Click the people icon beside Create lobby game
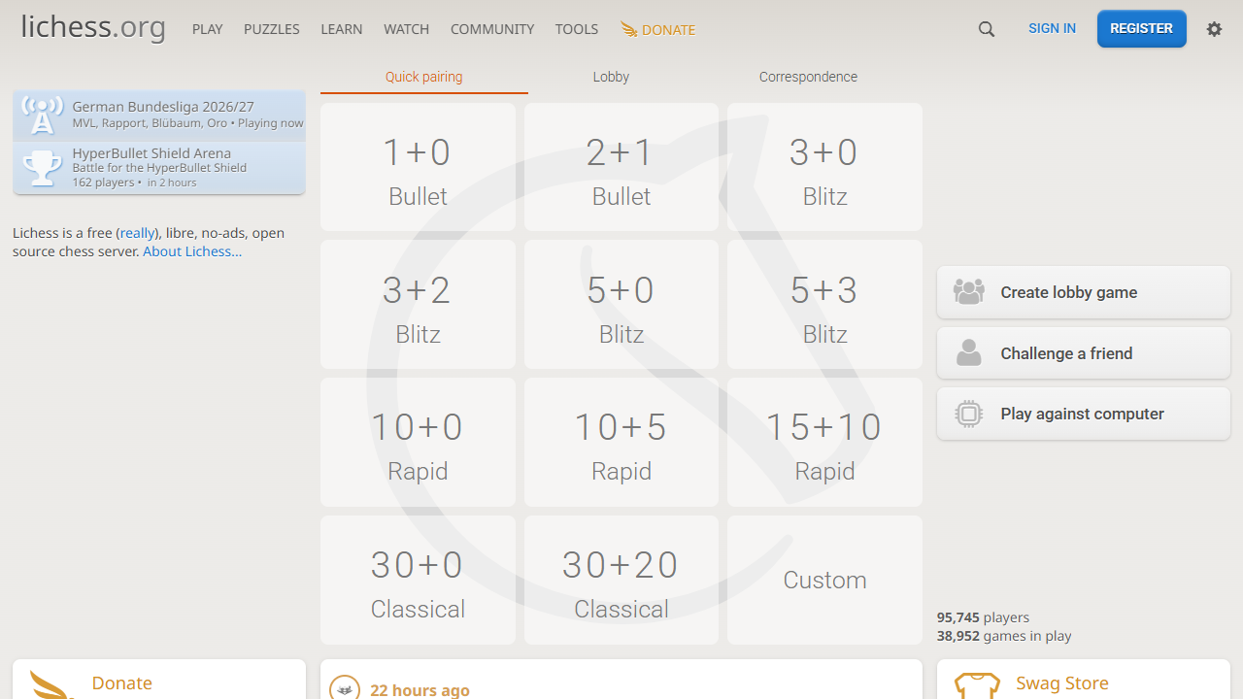Image resolution: width=1243 pixels, height=699 pixels. coord(969,292)
